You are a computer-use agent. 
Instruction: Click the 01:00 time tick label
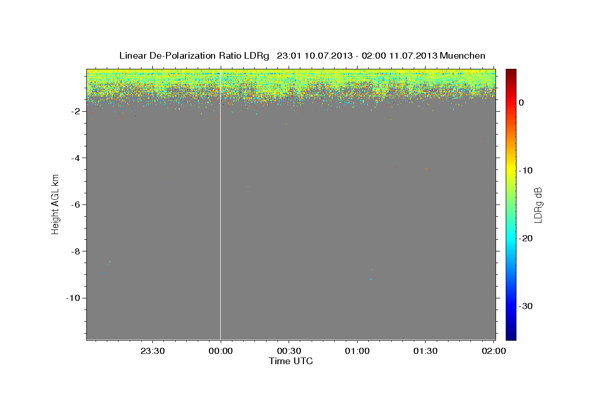tap(357, 351)
